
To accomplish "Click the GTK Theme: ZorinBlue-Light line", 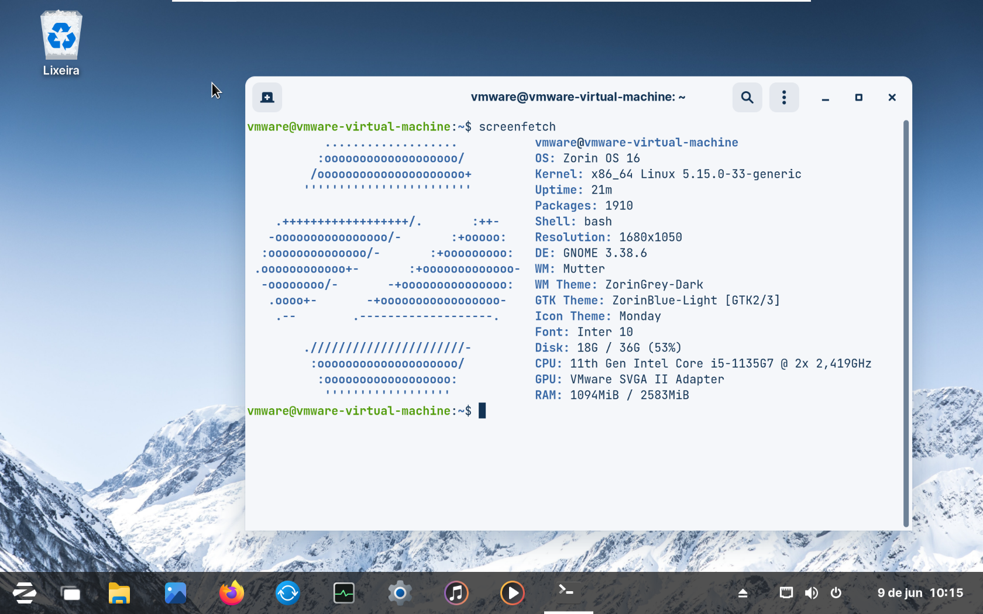I will [x=658, y=301].
